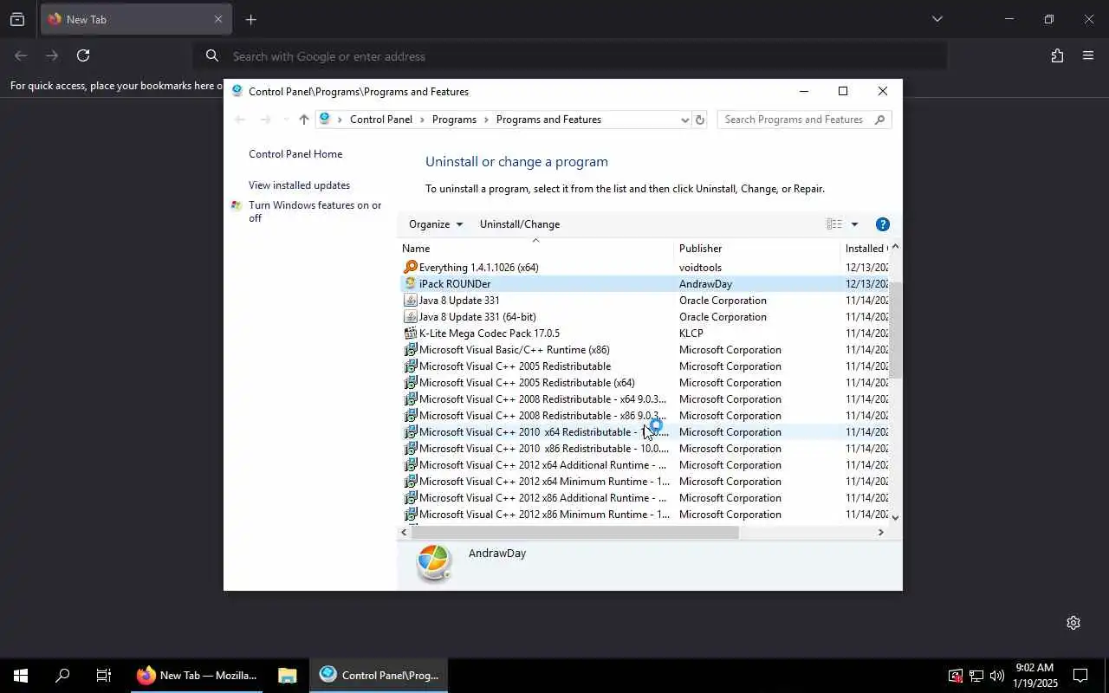Open Firefox tab history view icon
This screenshot has height=693, width=1109.
pyautogui.click(x=17, y=19)
